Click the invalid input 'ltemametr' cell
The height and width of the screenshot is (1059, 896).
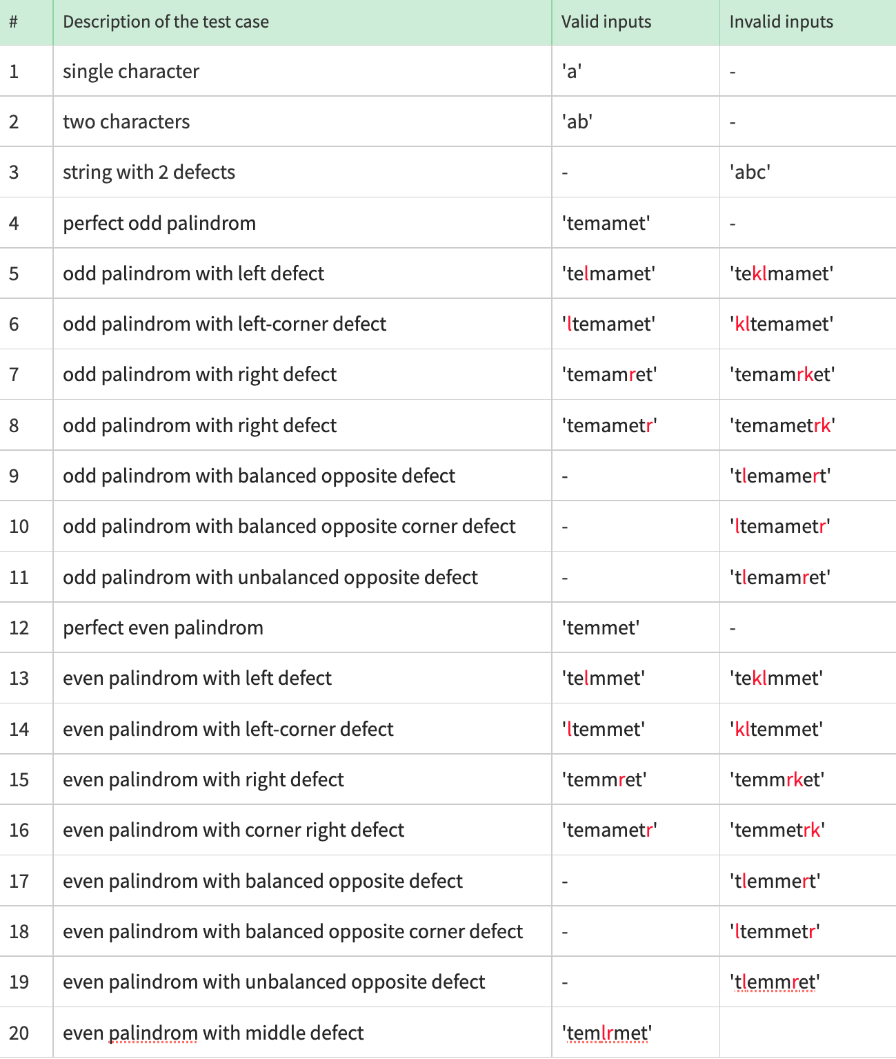(x=808, y=526)
